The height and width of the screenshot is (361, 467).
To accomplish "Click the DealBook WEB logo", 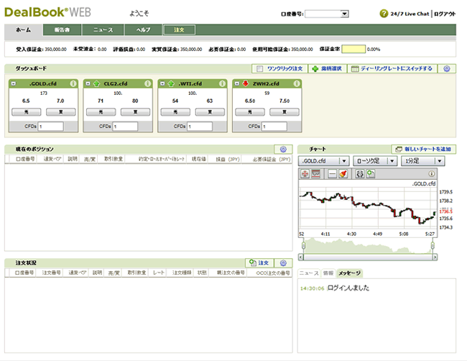I will click(x=47, y=12).
